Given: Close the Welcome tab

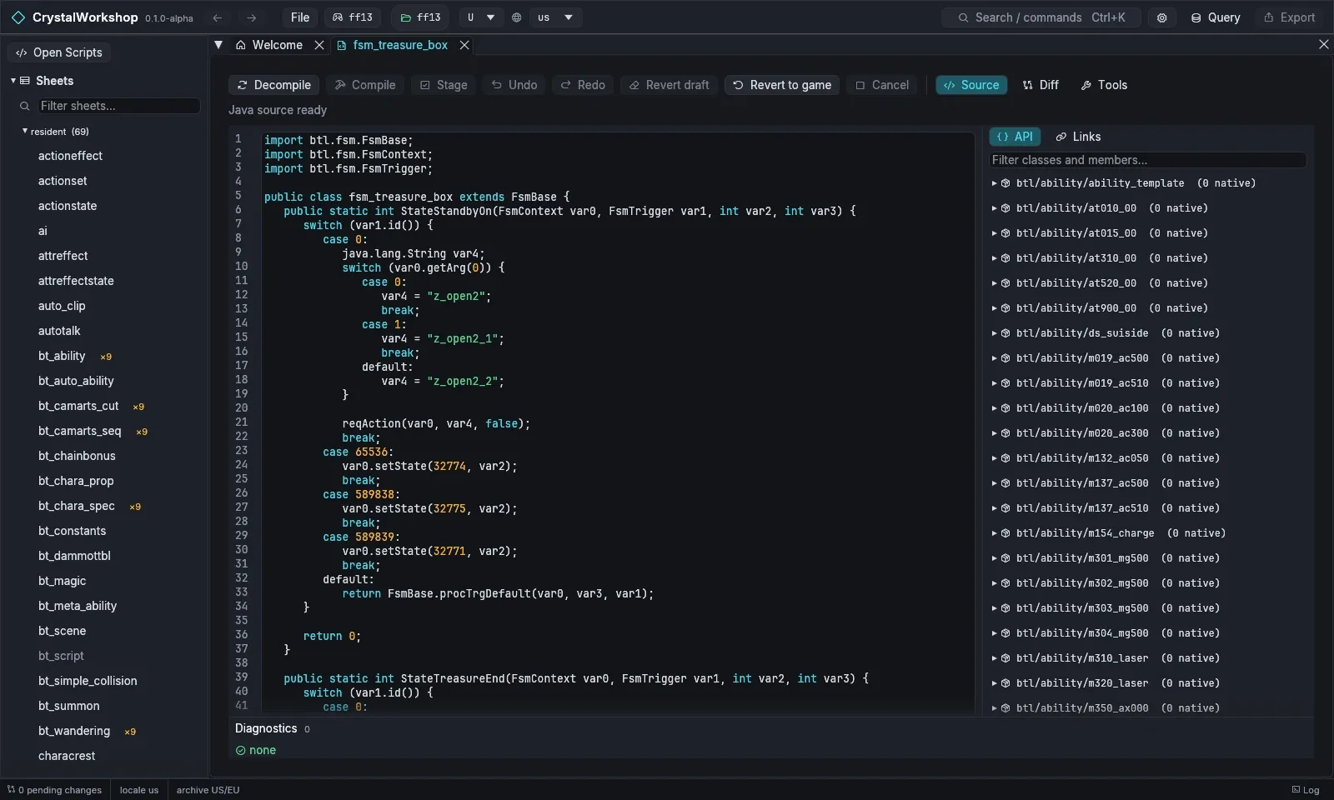Looking at the screenshot, I should pyautogui.click(x=319, y=45).
